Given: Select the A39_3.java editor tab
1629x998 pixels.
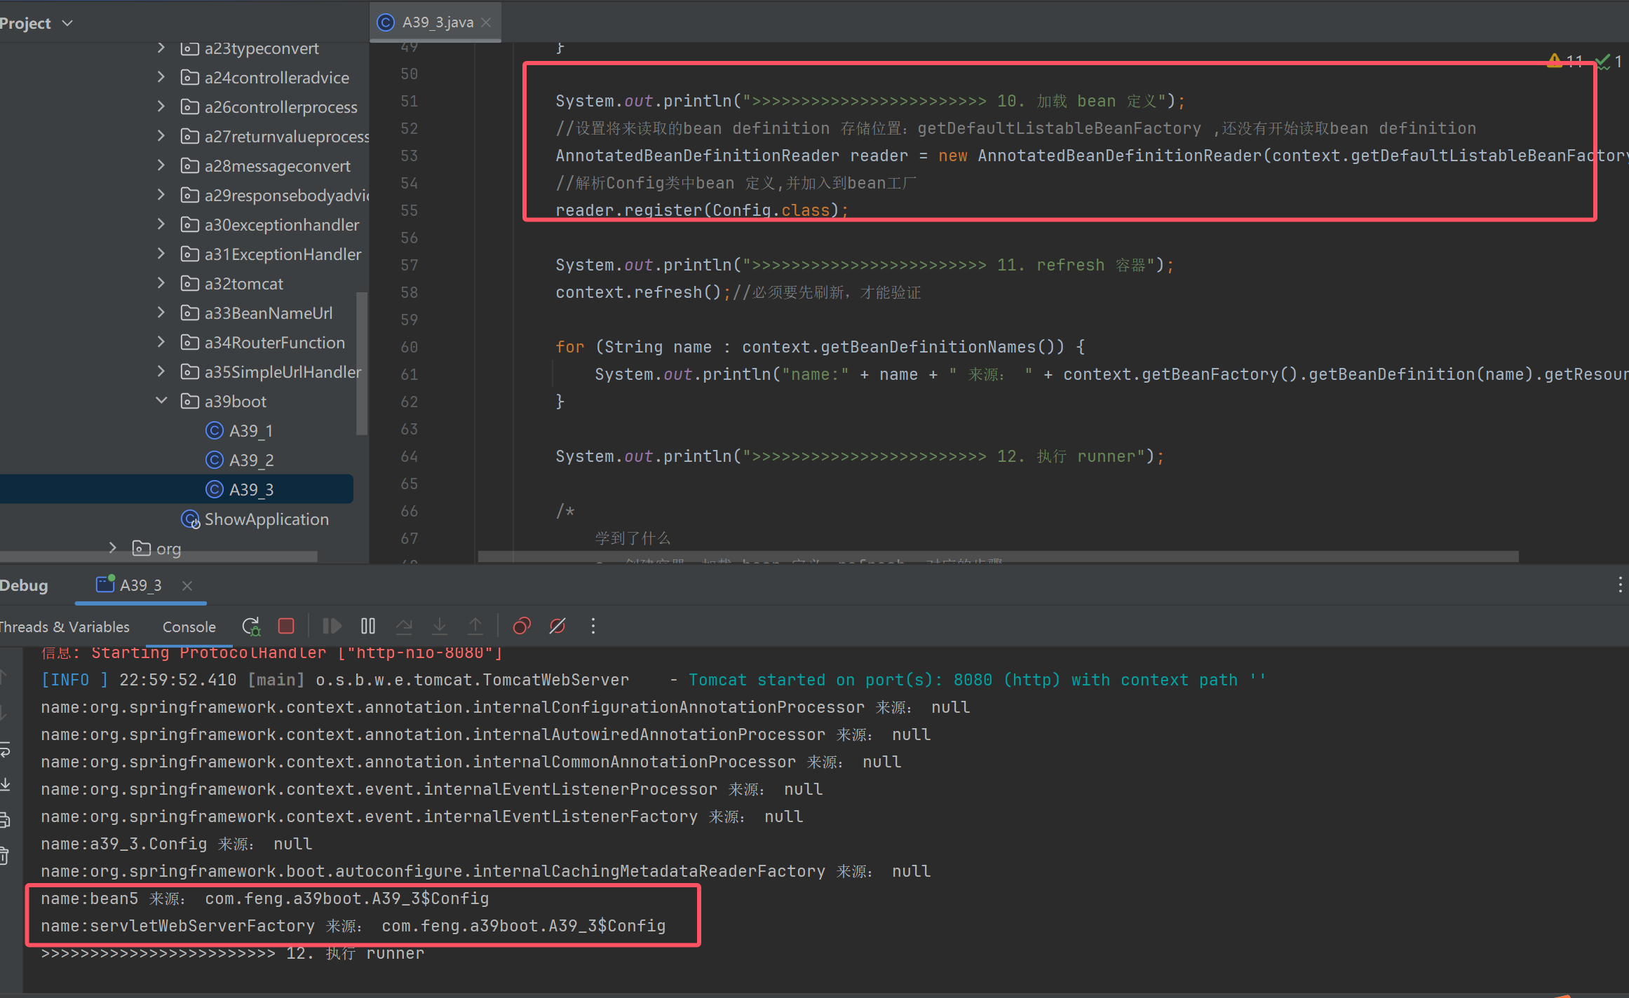Looking at the screenshot, I should [435, 22].
